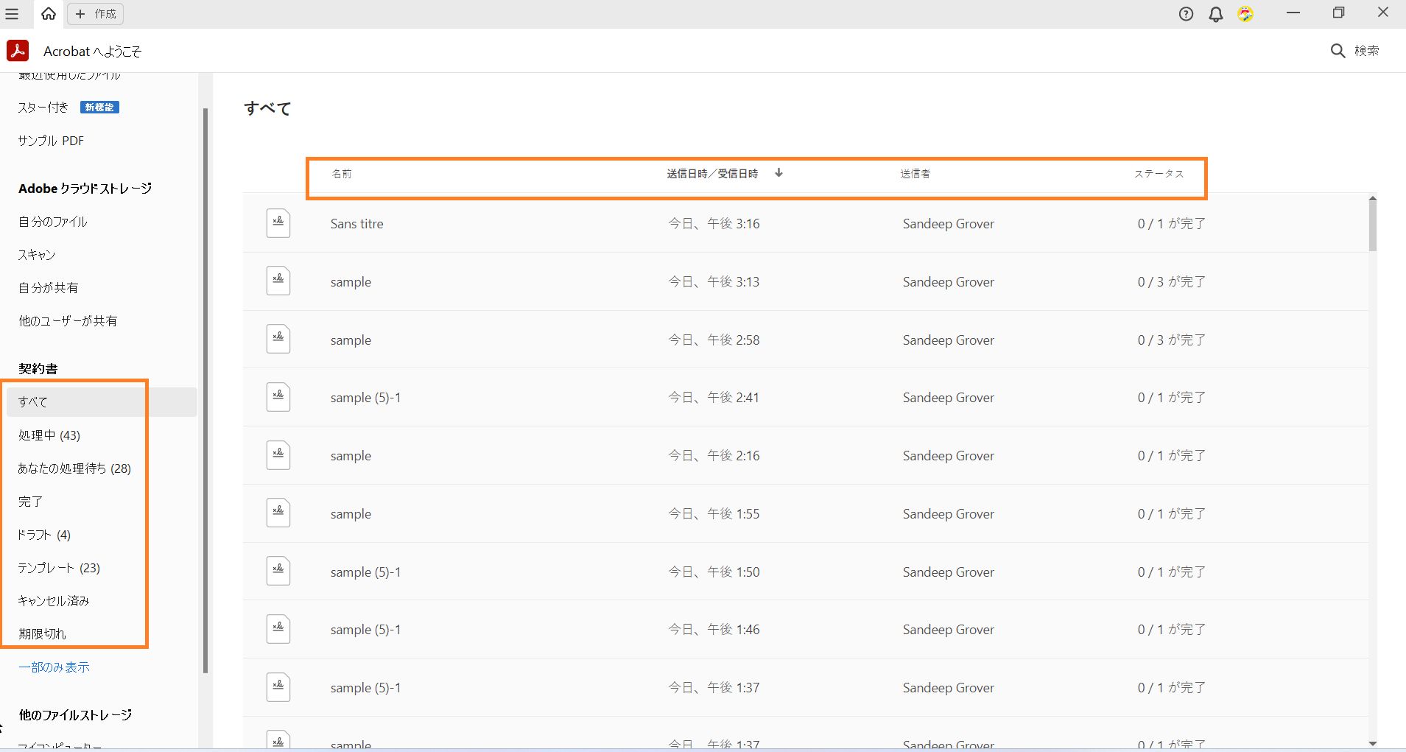Click the 一部のみ表示 link
Viewport: 1406px width, 752px height.
[55, 667]
